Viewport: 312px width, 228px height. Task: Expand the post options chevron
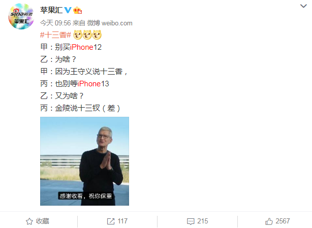[x=303, y=6]
